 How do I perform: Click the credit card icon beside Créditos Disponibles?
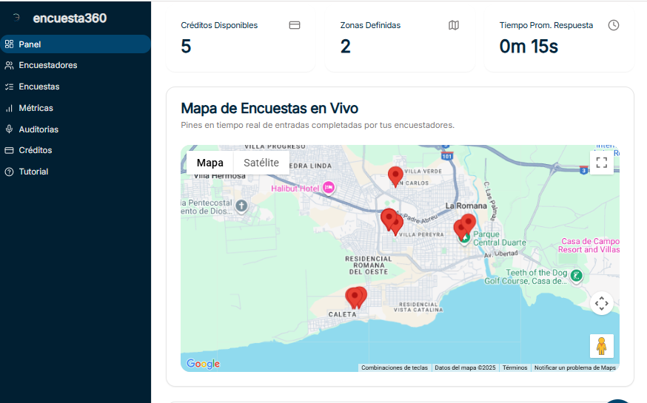[x=294, y=25]
